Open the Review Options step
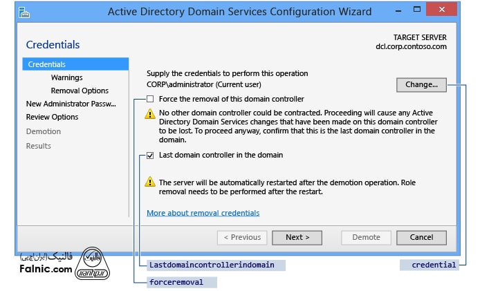Screen dimensions: 480x291 pyautogui.click(x=52, y=117)
